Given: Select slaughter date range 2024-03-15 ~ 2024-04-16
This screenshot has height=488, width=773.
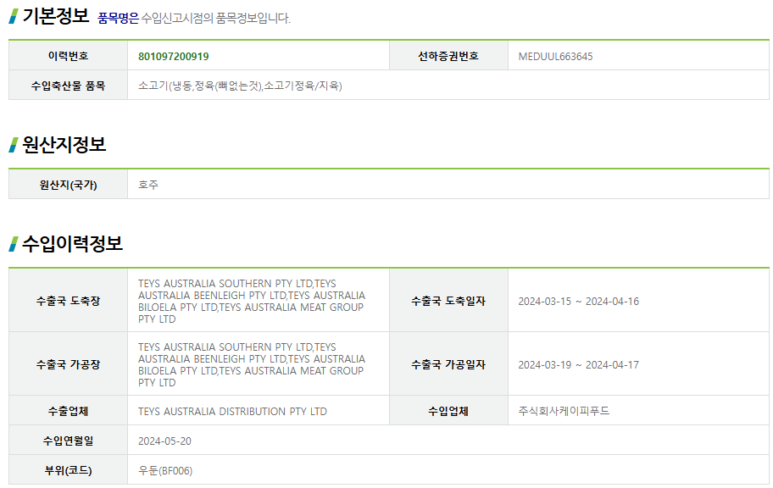Looking at the screenshot, I should [578, 302].
